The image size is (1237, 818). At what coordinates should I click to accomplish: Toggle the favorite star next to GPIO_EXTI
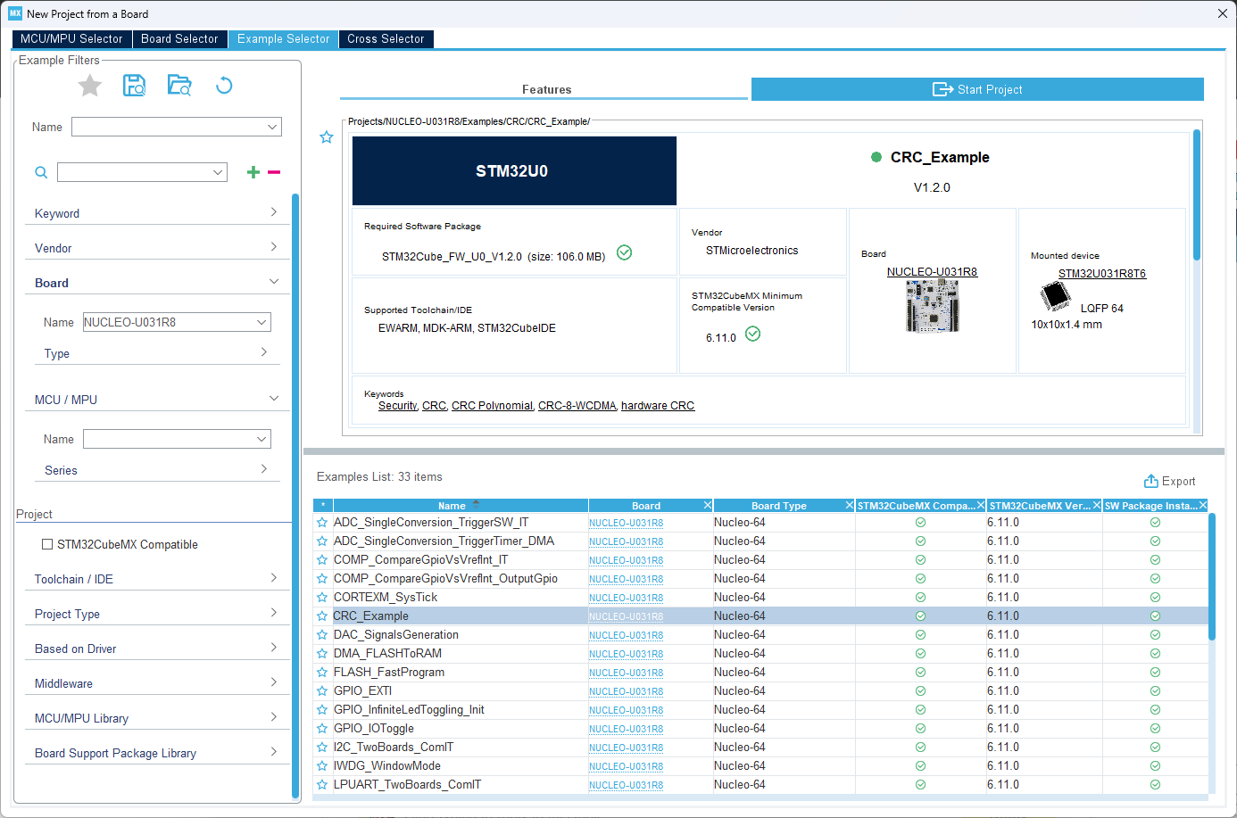pos(321,690)
